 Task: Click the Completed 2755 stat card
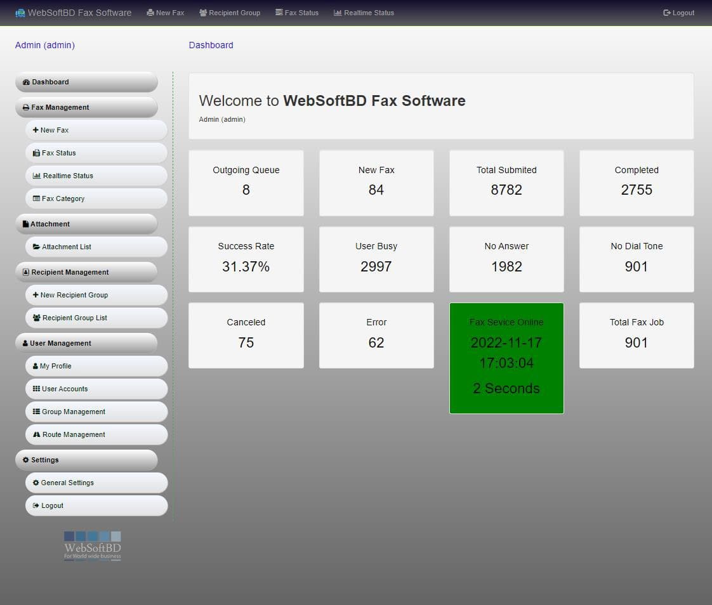click(x=636, y=183)
